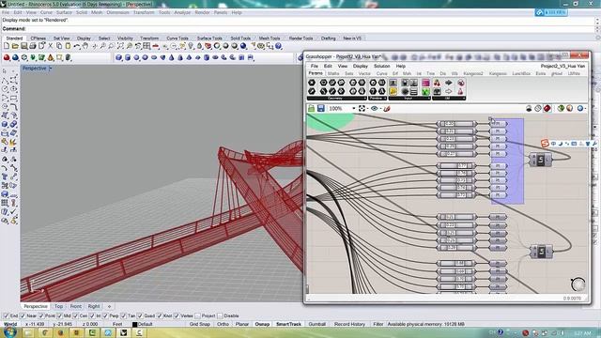601x338 pixels.
Task: Click the black Default layer color swatch
Action: [x=134, y=324]
